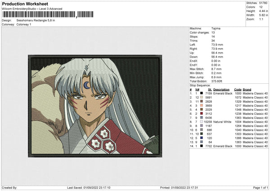Select 'Emerald Black' in stop row 14
Image resolution: width=270 pixels, height=191 pixels.
(223, 146)
